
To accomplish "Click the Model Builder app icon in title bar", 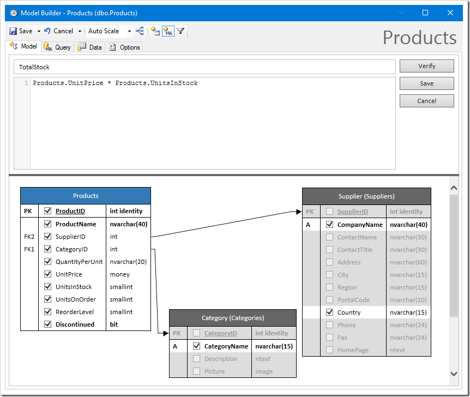I will pyautogui.click(x=14, y=13).
